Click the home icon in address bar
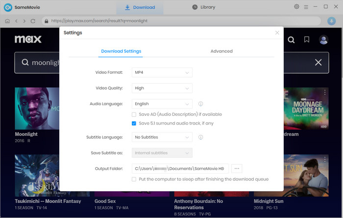Screen dimensions: 343x218 click(x=7, y=21)
